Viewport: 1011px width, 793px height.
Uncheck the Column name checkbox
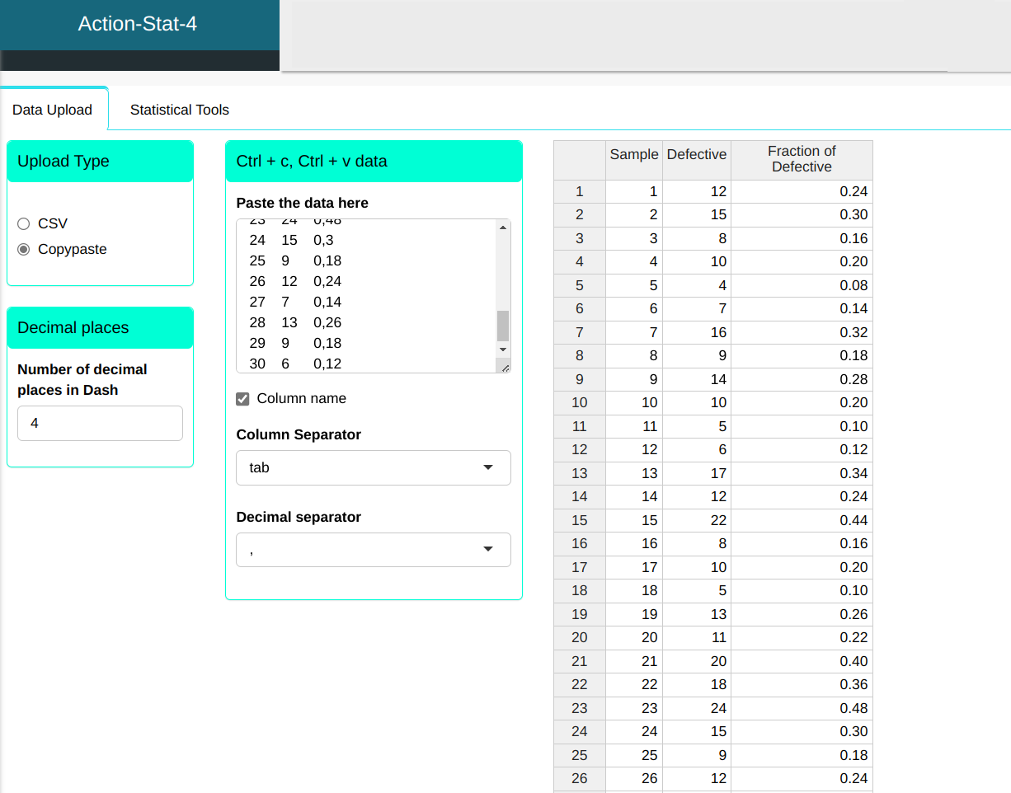click(x=242, y=399)
